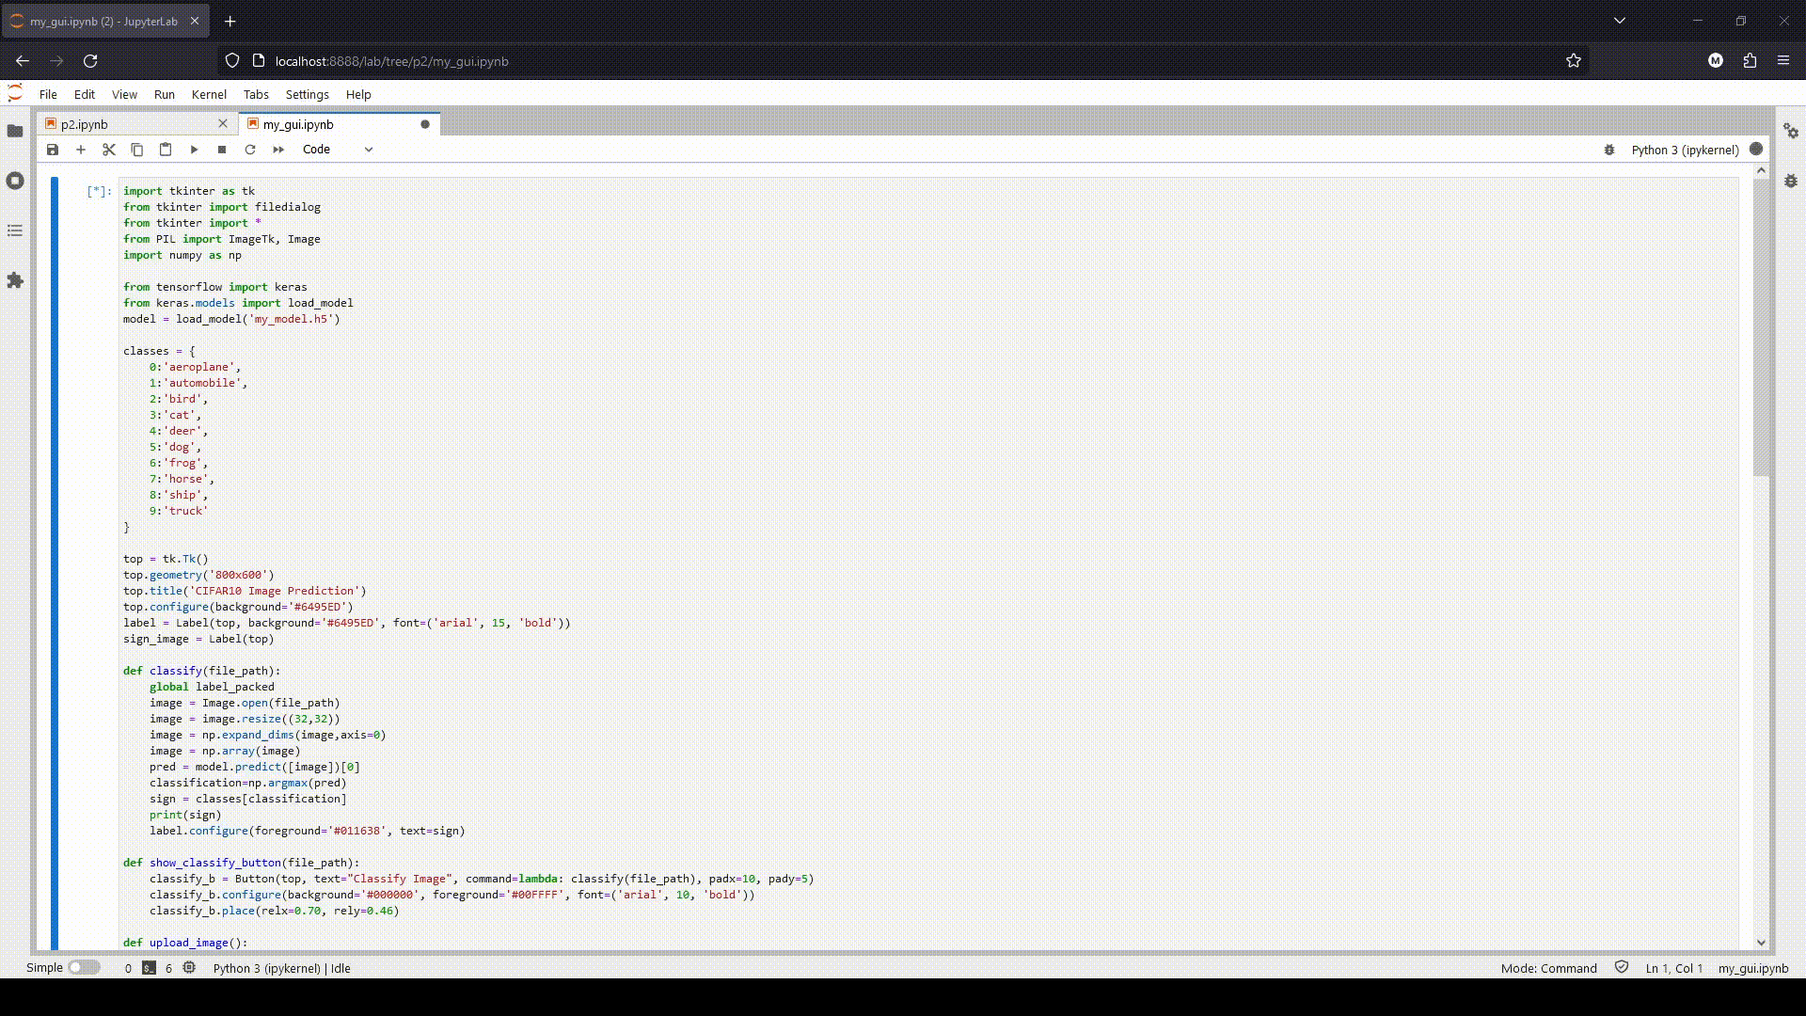Cut selected cell with the scissors icon
The width and height of the screenshot is (1806, 1016).
point(109,150)
